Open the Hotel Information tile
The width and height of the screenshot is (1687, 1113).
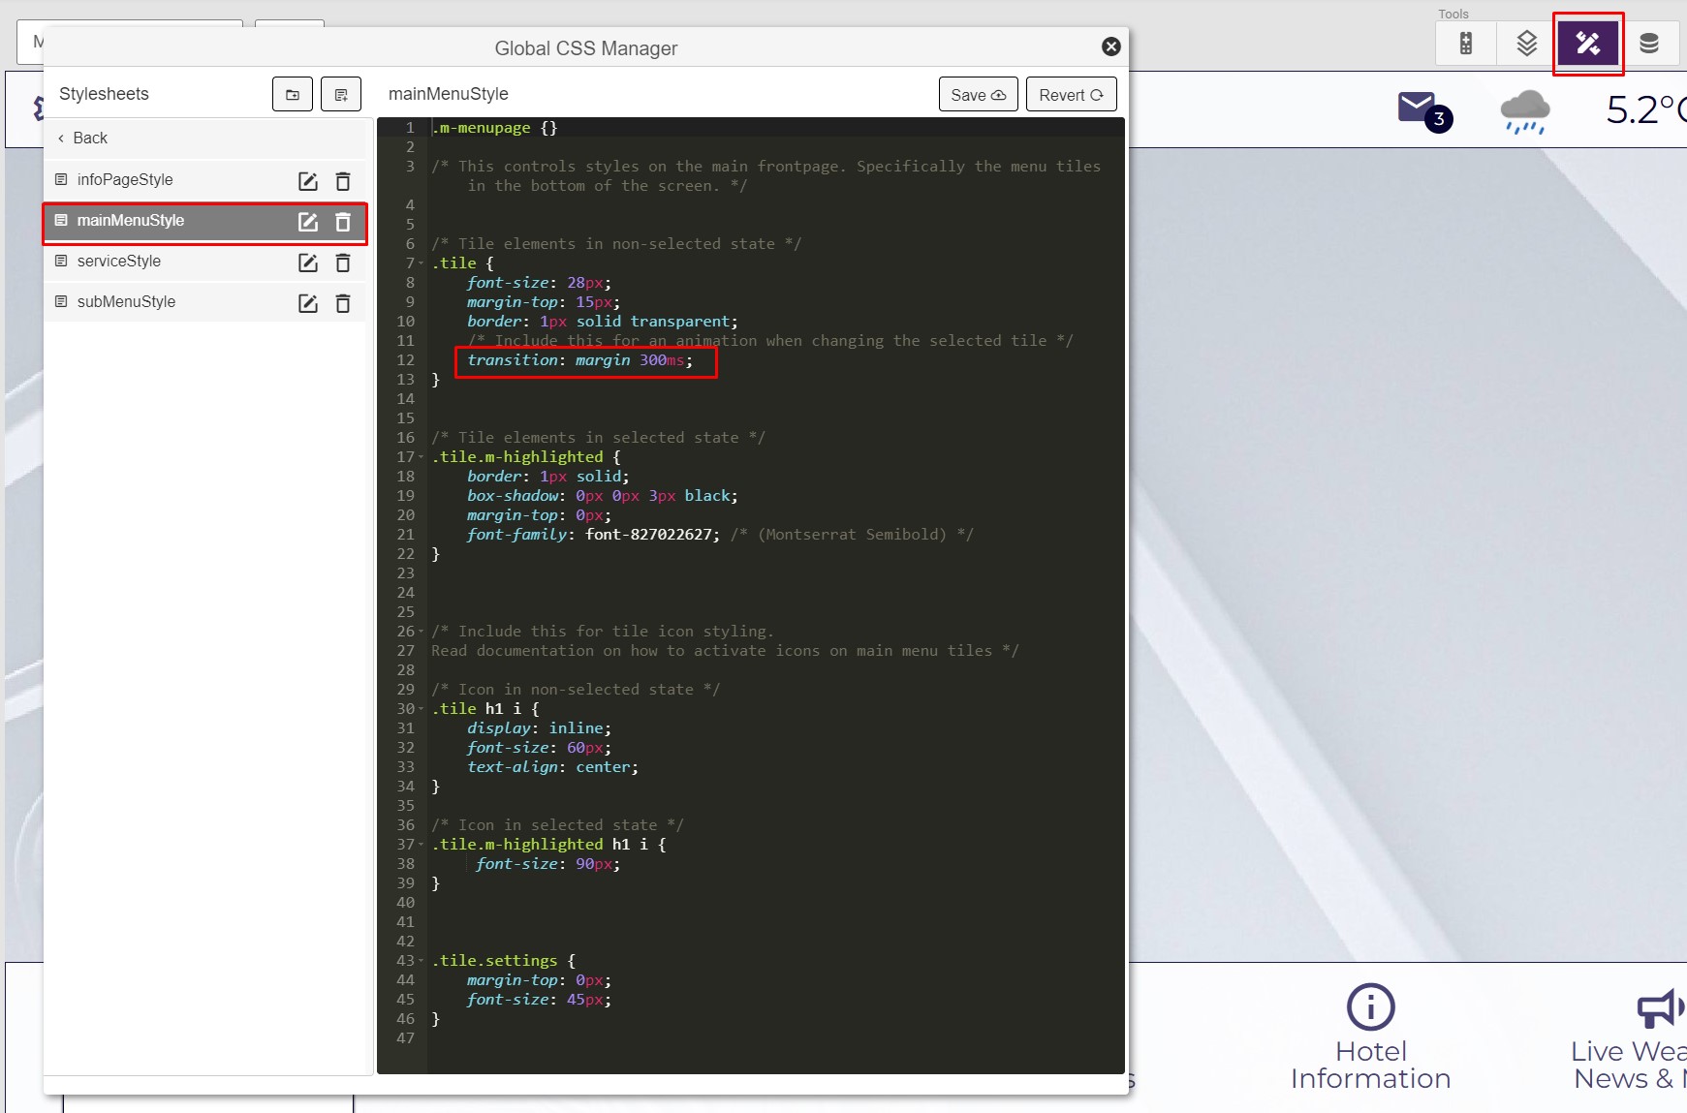(x=1370, y=1036)
